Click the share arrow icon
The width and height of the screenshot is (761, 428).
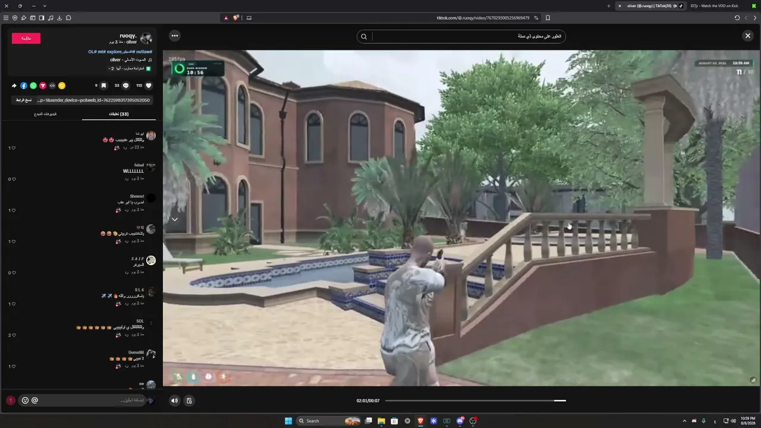tap(14, 86)
